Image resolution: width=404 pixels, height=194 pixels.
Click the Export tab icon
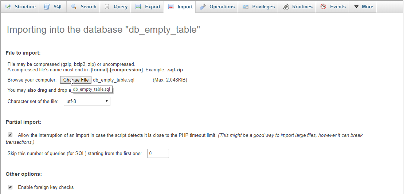(138, 7)
